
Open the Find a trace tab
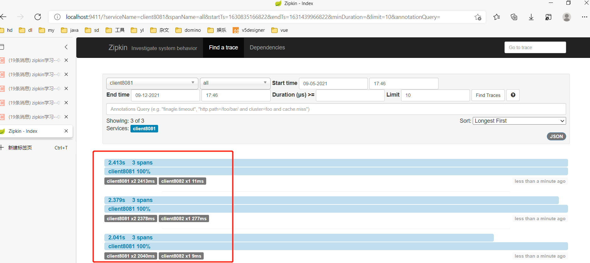[x=223, y=48]
